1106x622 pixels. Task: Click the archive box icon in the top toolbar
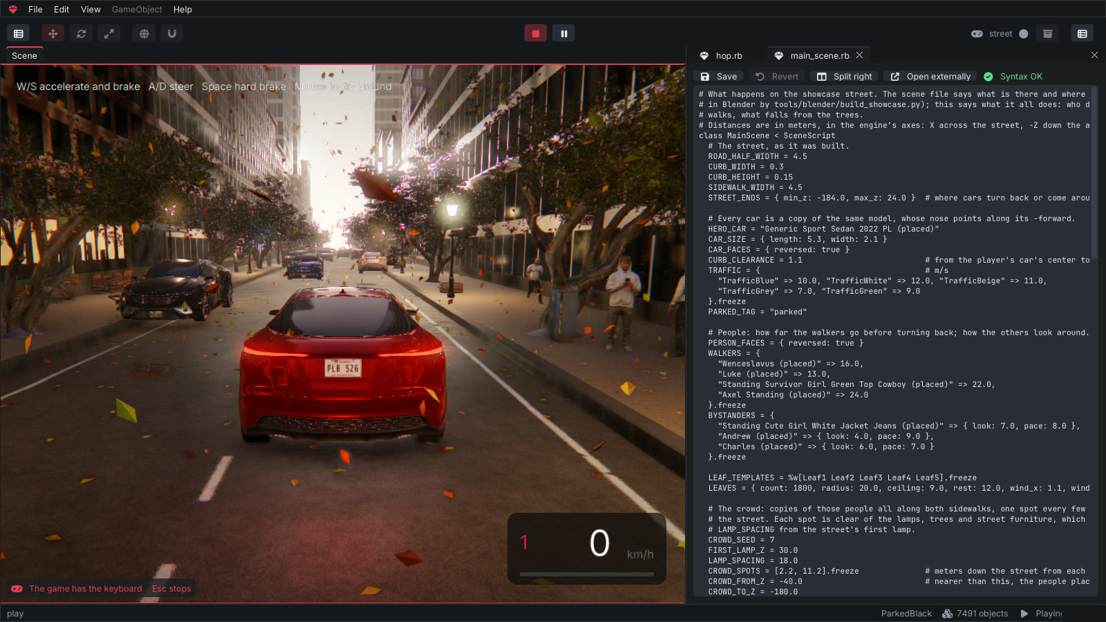[x=1048, y=33]
